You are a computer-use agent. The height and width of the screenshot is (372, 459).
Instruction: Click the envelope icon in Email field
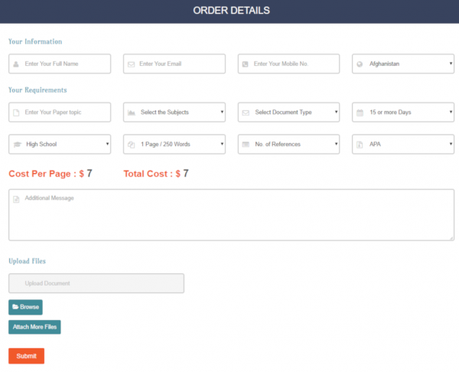point(131,64)
